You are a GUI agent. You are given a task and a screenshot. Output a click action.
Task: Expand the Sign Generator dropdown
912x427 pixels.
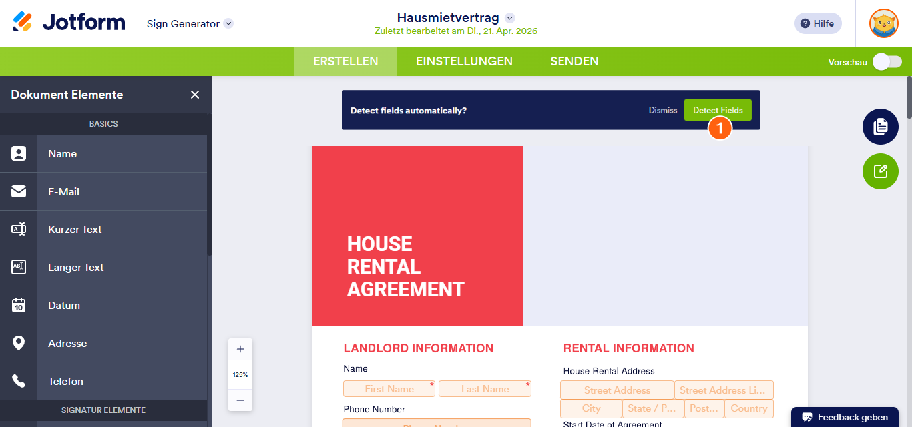click(x=228, y=23)
